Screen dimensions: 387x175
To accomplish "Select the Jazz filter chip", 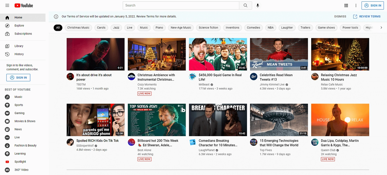I will tap(116, 28).
